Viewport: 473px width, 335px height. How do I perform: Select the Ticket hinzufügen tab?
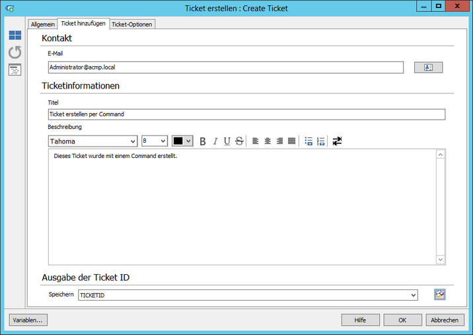(x=83, y=24)
